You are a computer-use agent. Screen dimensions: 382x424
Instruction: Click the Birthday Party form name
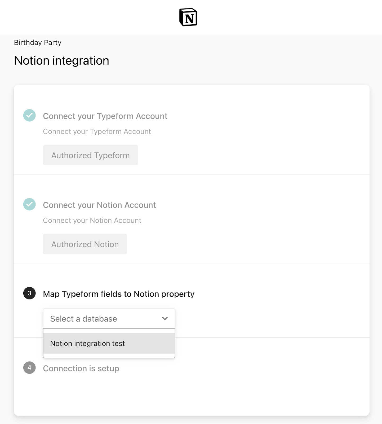click(38, 43)
